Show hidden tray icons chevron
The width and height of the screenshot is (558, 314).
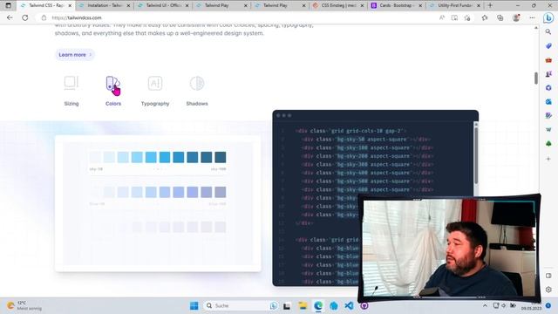(485, 305)
